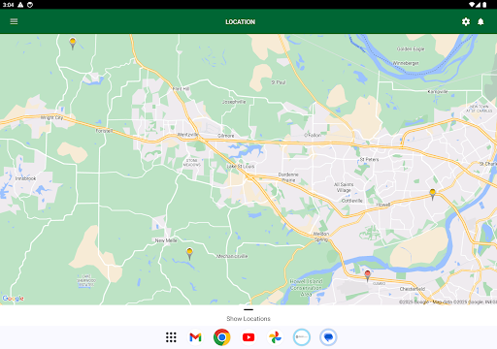Click the All Saints Village map label

pyautogui.click(x=344, y=187)
